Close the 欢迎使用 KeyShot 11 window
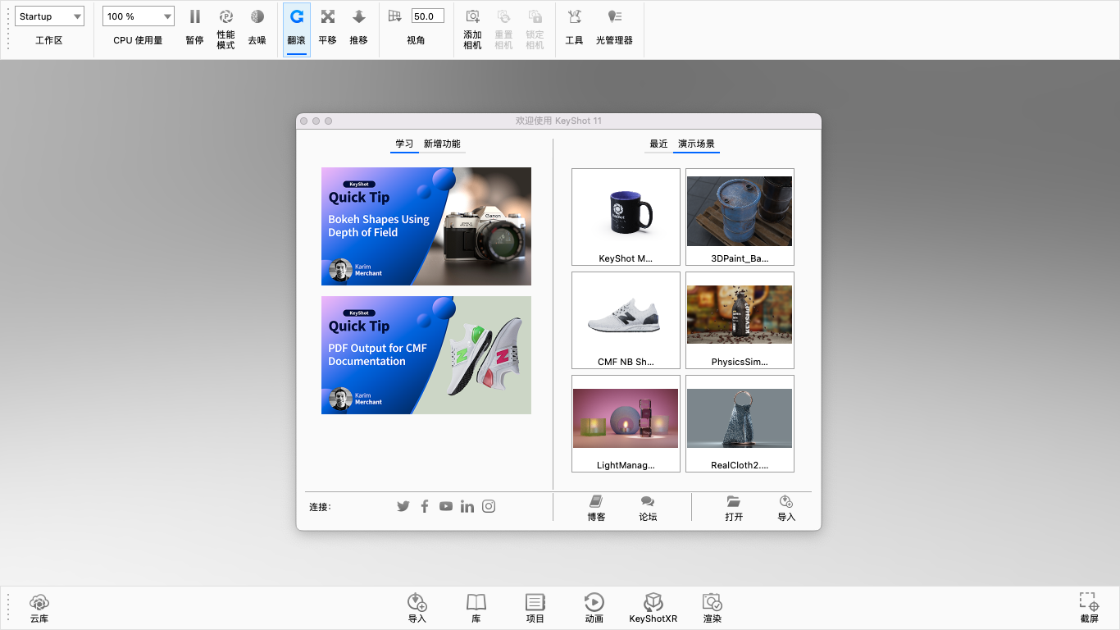 [303, 121]
